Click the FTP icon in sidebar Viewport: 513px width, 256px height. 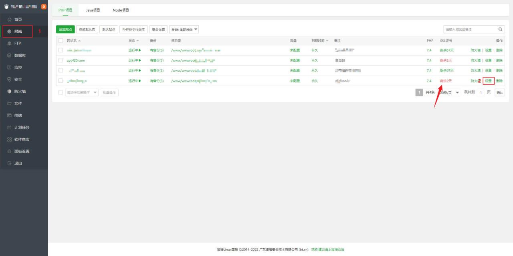(x=9, y=44)
